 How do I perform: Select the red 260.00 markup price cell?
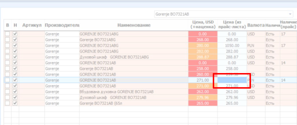(x=203, y=74)
